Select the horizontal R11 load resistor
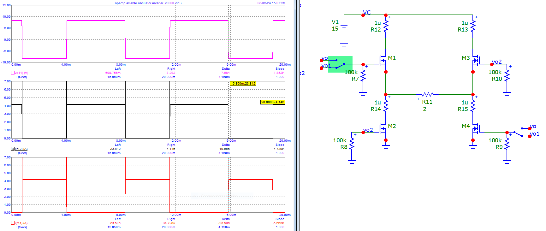Screen dimensions: 546x231 pos(427,94)
